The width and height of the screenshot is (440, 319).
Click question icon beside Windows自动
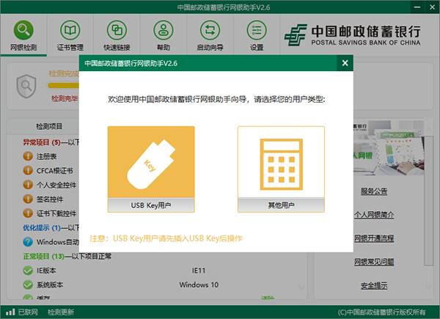[x=28, y=242]
